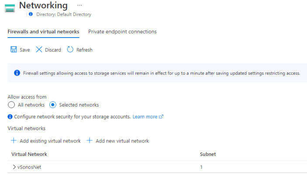Switch to Private endpoint connections tab

point(122,32)
